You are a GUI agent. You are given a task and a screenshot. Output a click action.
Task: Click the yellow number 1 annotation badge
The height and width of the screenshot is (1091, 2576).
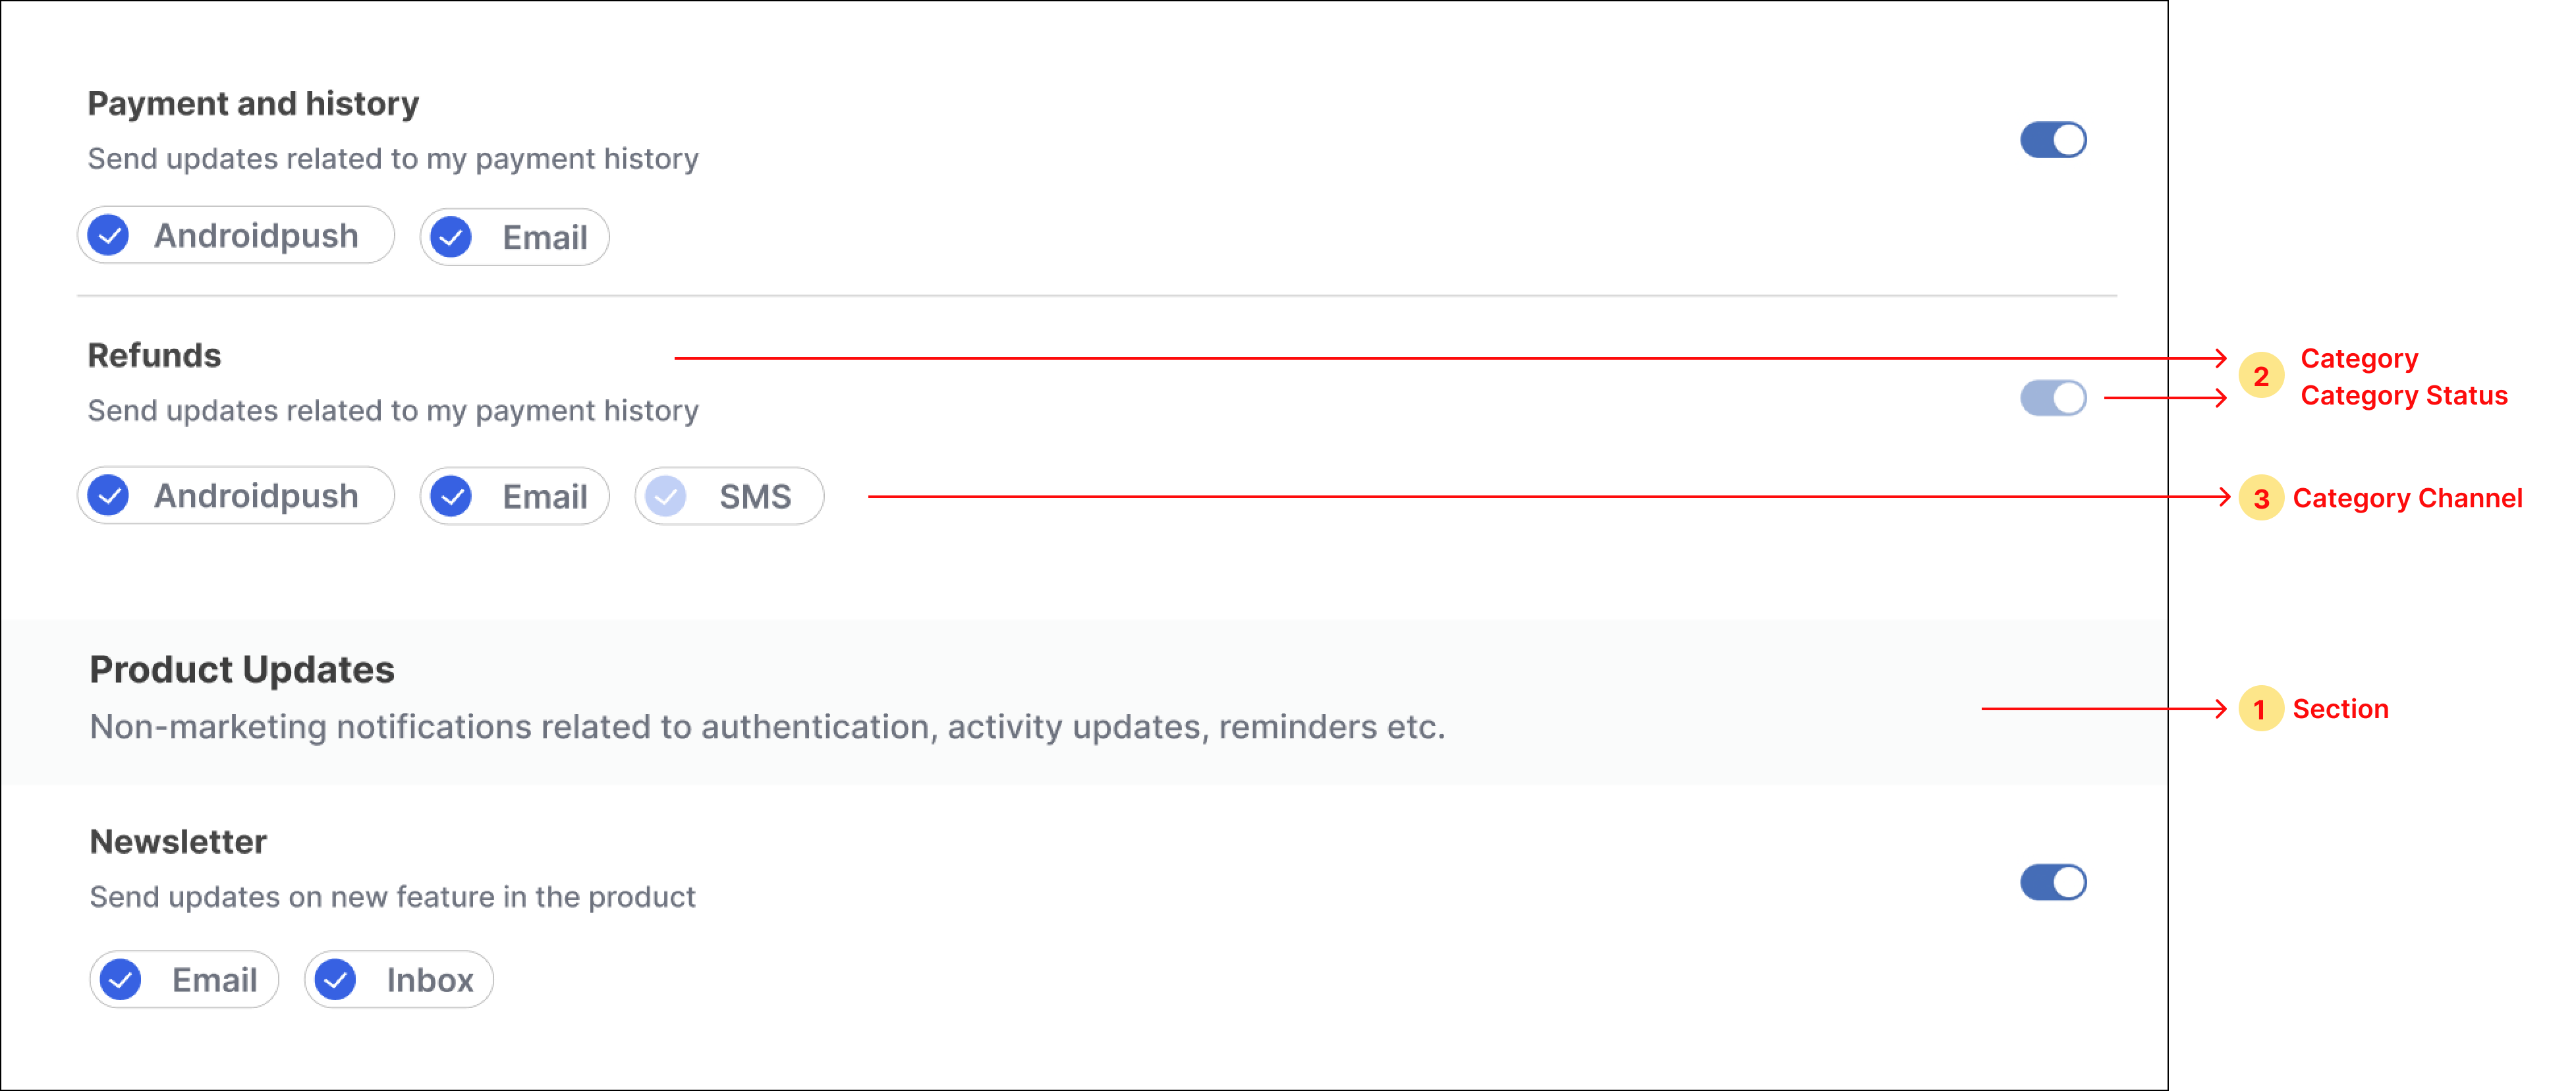pyautogui.click(x=2260, y=709)
